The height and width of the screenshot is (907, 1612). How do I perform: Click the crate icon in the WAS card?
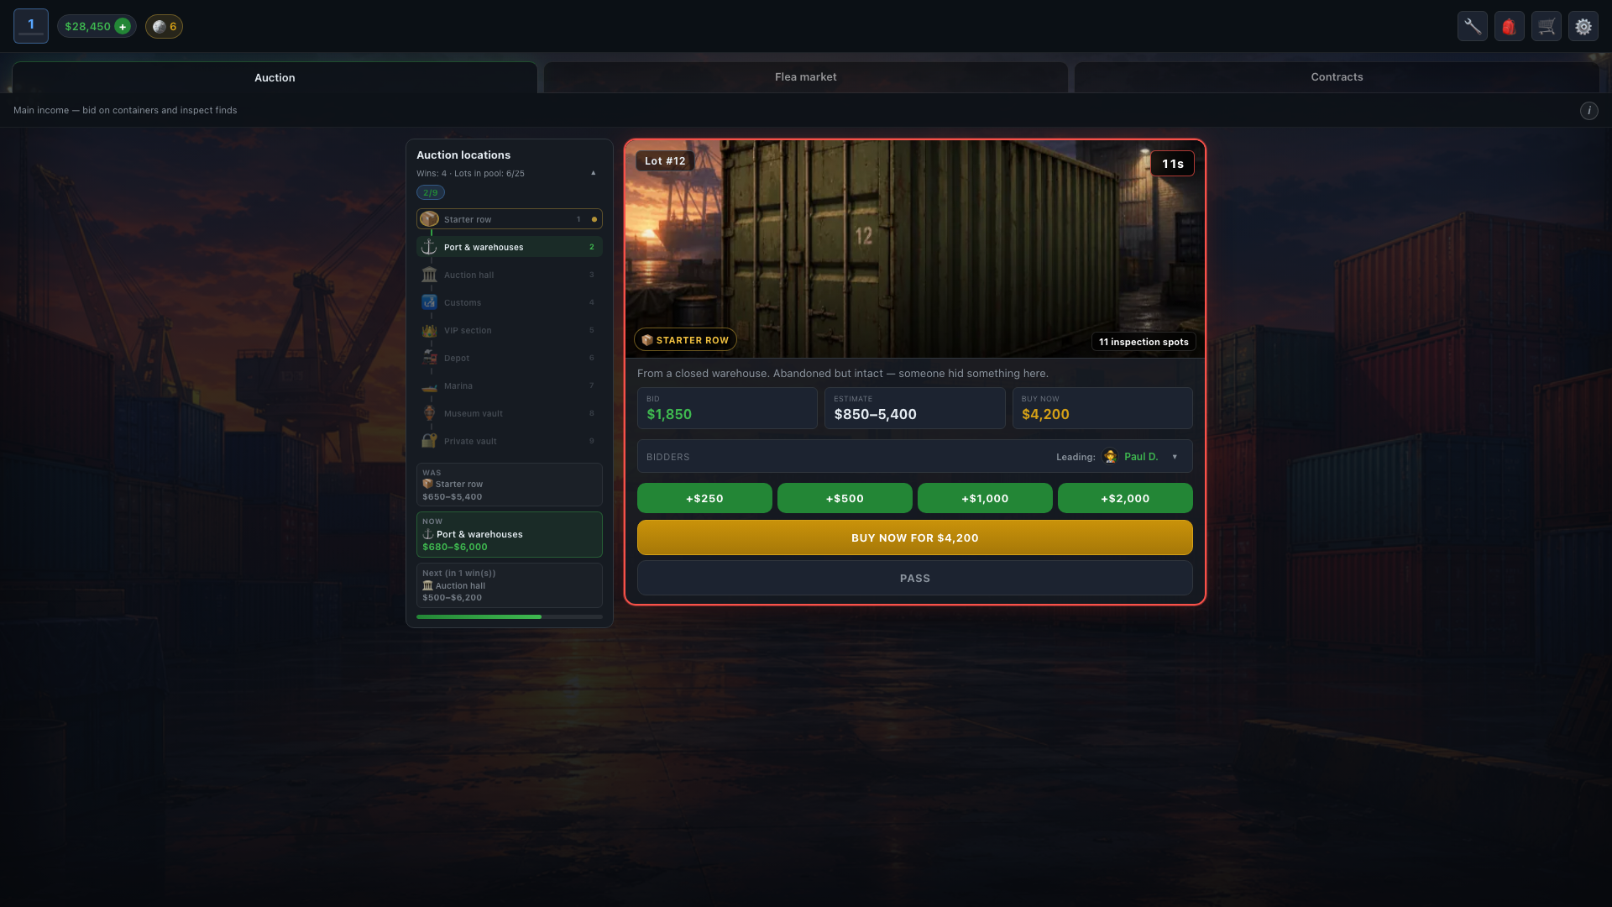[x=427, y=484]
